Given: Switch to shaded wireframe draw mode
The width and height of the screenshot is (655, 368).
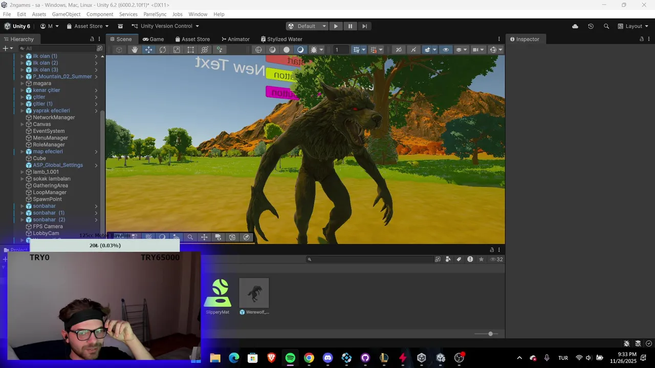Looking at the screenshot, I should click(272, 50).
